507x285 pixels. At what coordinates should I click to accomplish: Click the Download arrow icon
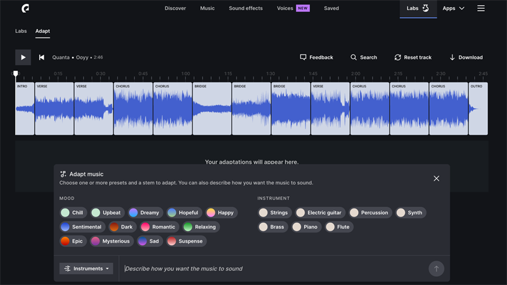pos(452,57)
